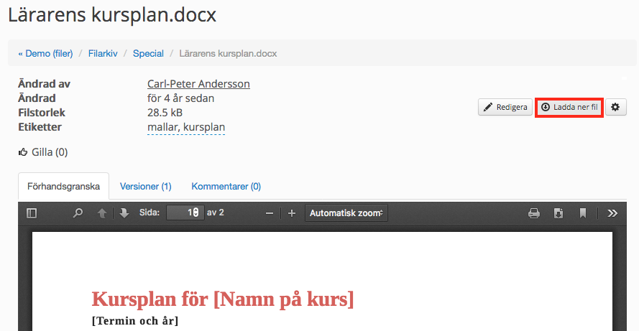Open Carl-Peter Andersson profile link

(x=198, y=84)
